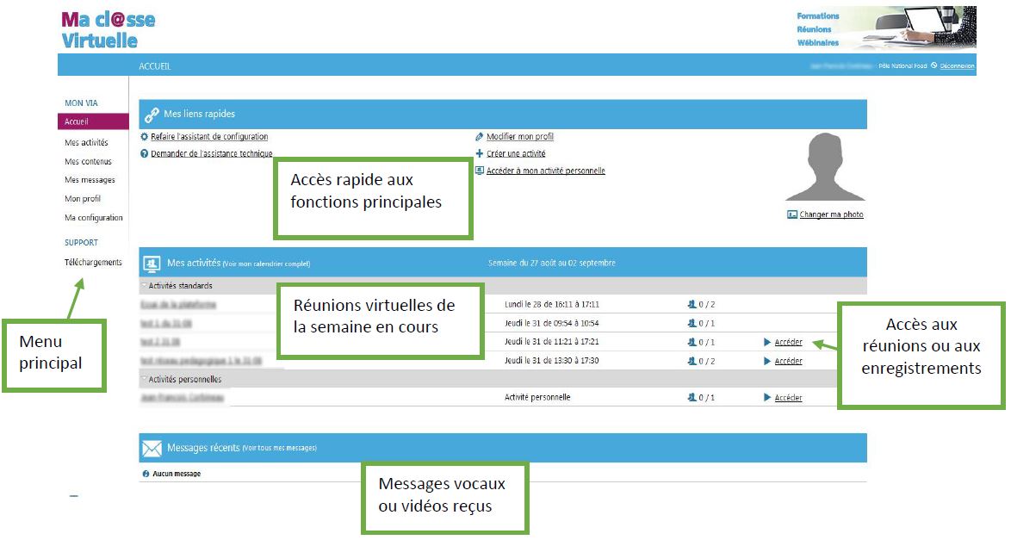Image resolution: width=1011 pixels, height=540 pixels.
Task: Click the plus icon beside Créer une activité
Action: pyautogui.click(x=480, y=153)
